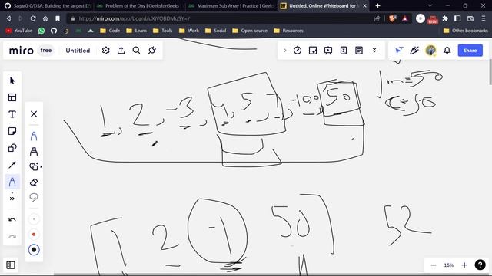The height and width of the screenshot is (276, 492).
Task: Open YouTube bookmark
Action: click(19, 31)
